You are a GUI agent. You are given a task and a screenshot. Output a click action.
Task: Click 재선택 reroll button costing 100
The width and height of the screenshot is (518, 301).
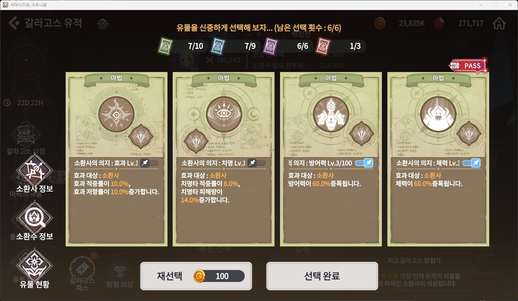pos(196,276)
